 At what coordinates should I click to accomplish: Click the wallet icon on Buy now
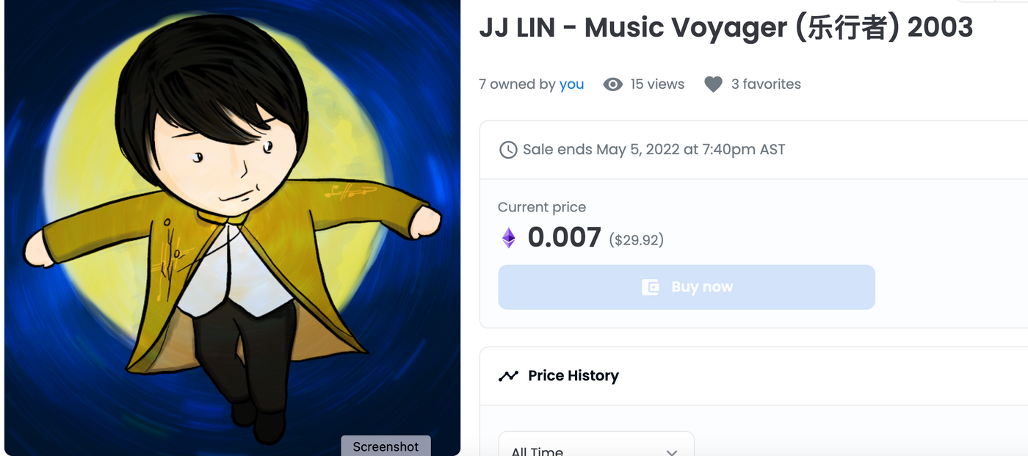[651, 287]
